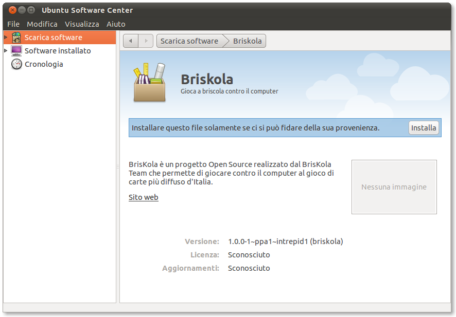Image resolution: width=456 pixels, height=317 pixels.
Task: Click the 'Licenza:' label
Action: [x=205, y=255]
